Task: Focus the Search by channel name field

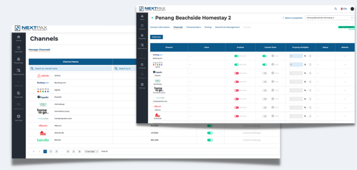Action: 71,68
